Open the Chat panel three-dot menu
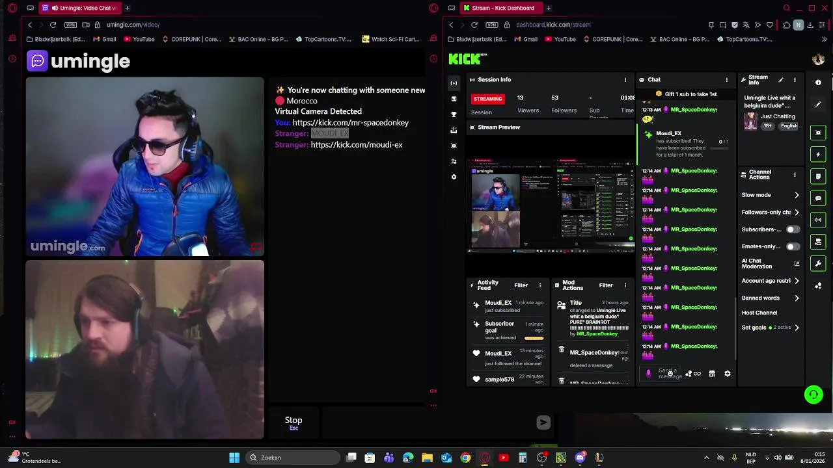Viewport: 833px width, 468px height. tap(727, 80)
